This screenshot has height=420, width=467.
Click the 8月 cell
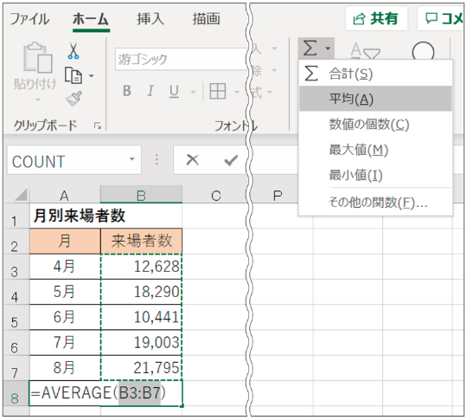click(x=65, y=367)
